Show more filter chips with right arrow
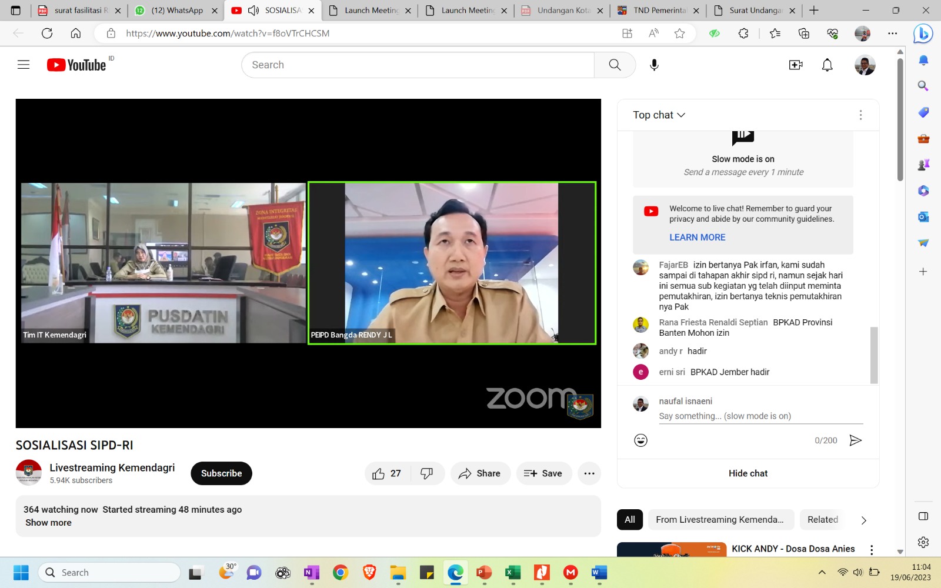Viewport: 941px width, 588px height. tap(863, 520)
